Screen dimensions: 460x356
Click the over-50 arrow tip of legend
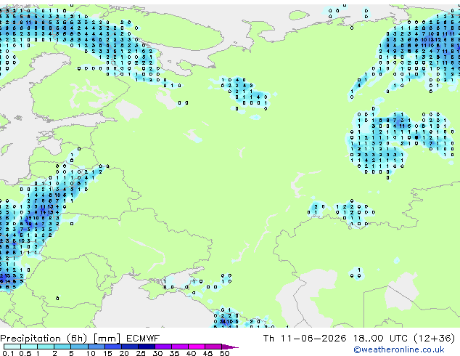click(x=230, y=347)
